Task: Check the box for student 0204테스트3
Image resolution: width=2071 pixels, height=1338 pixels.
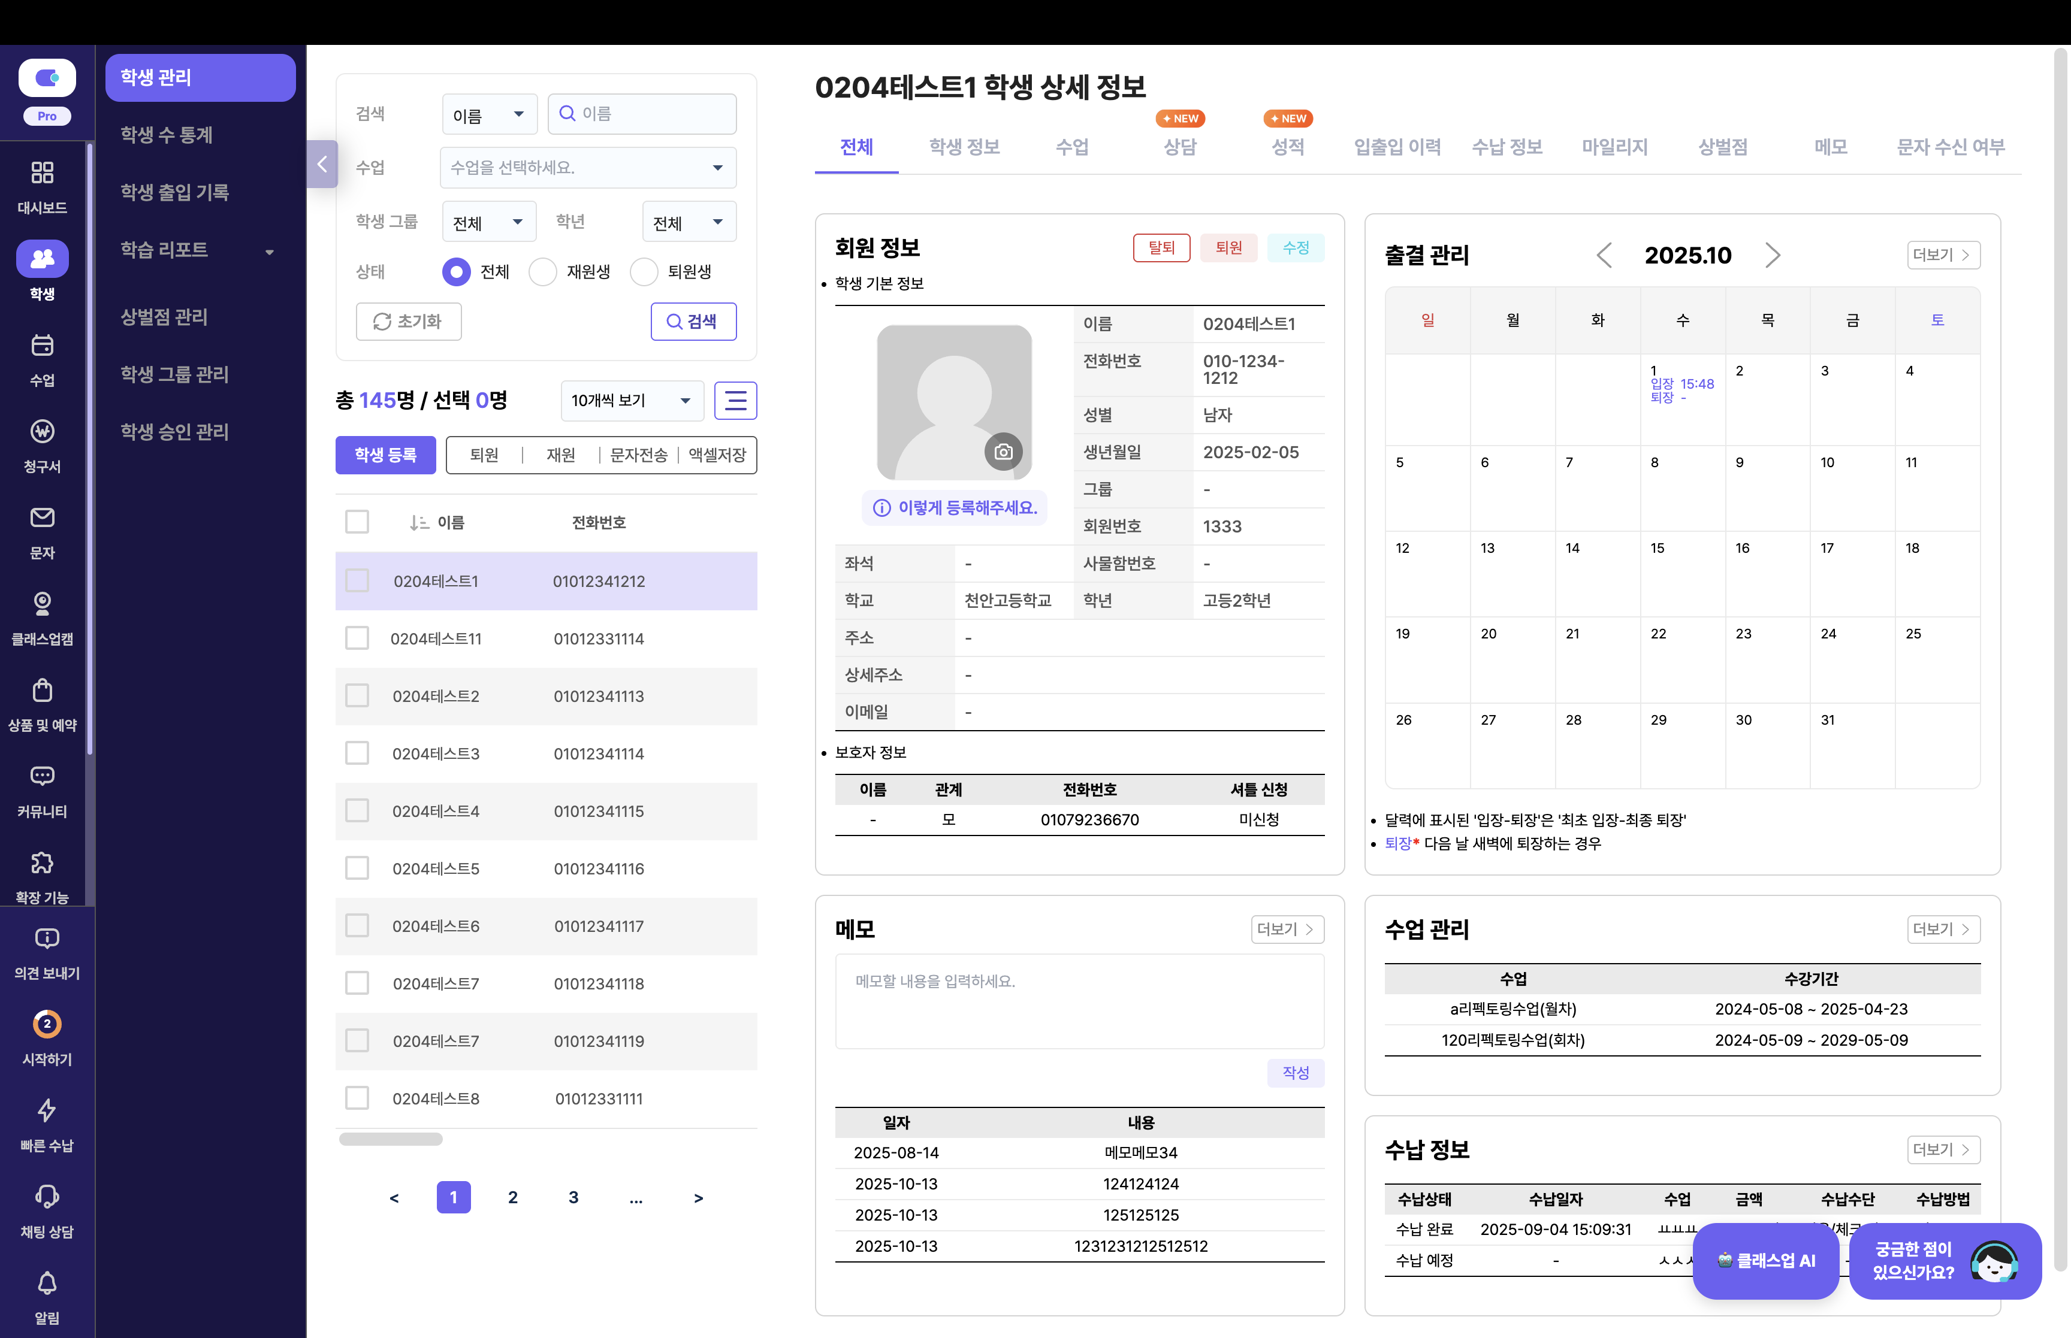Action: pyautogui.click(x=357, y=753)
